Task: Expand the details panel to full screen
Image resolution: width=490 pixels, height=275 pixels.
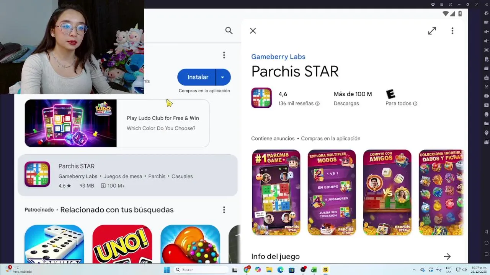Action: click(432, 31)
